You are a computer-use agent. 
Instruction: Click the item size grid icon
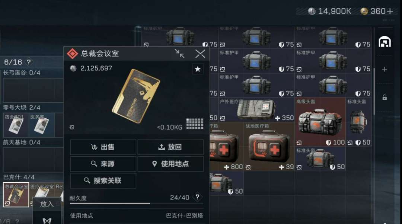click(x=195, y=124)
